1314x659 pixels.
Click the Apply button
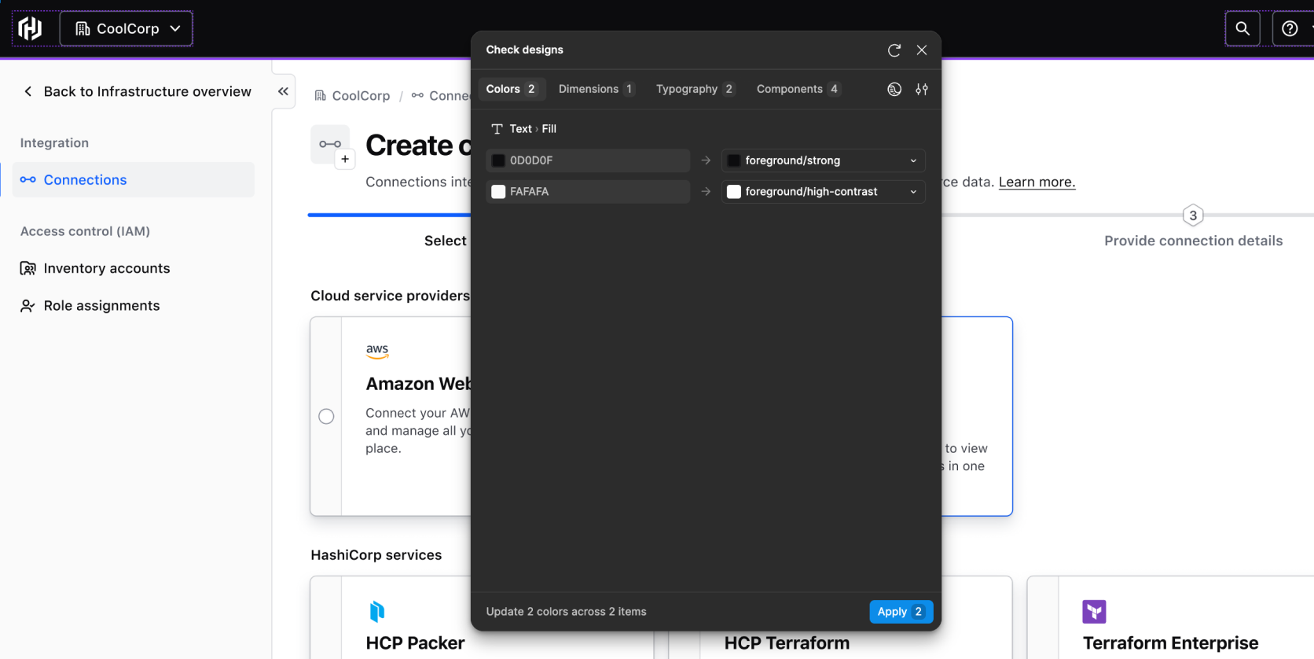pos(901,612)
